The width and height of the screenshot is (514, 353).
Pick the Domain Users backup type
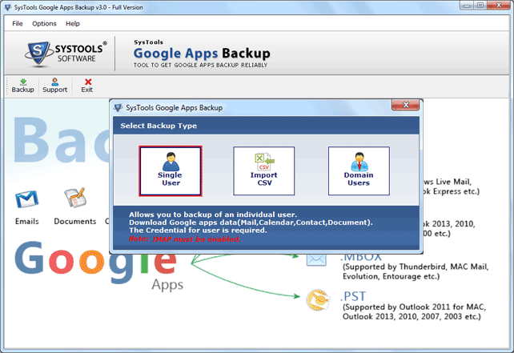tap(359, 170)
